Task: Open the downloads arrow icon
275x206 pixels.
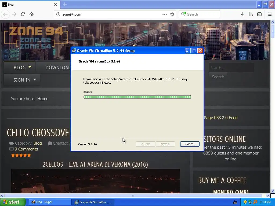Action: (x=242, y=14)
